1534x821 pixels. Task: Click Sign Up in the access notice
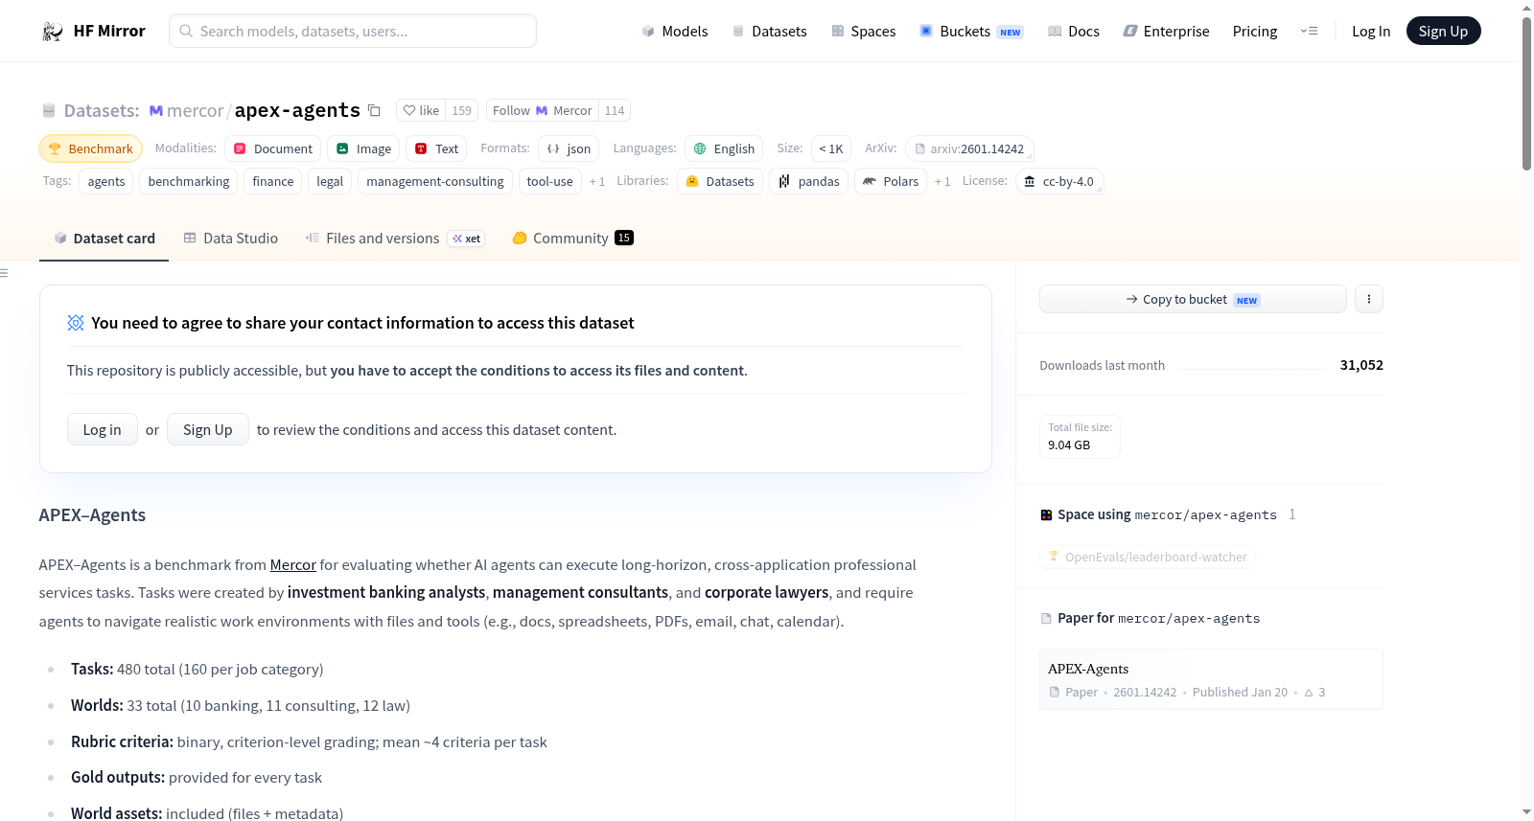(x=208, y=430)
